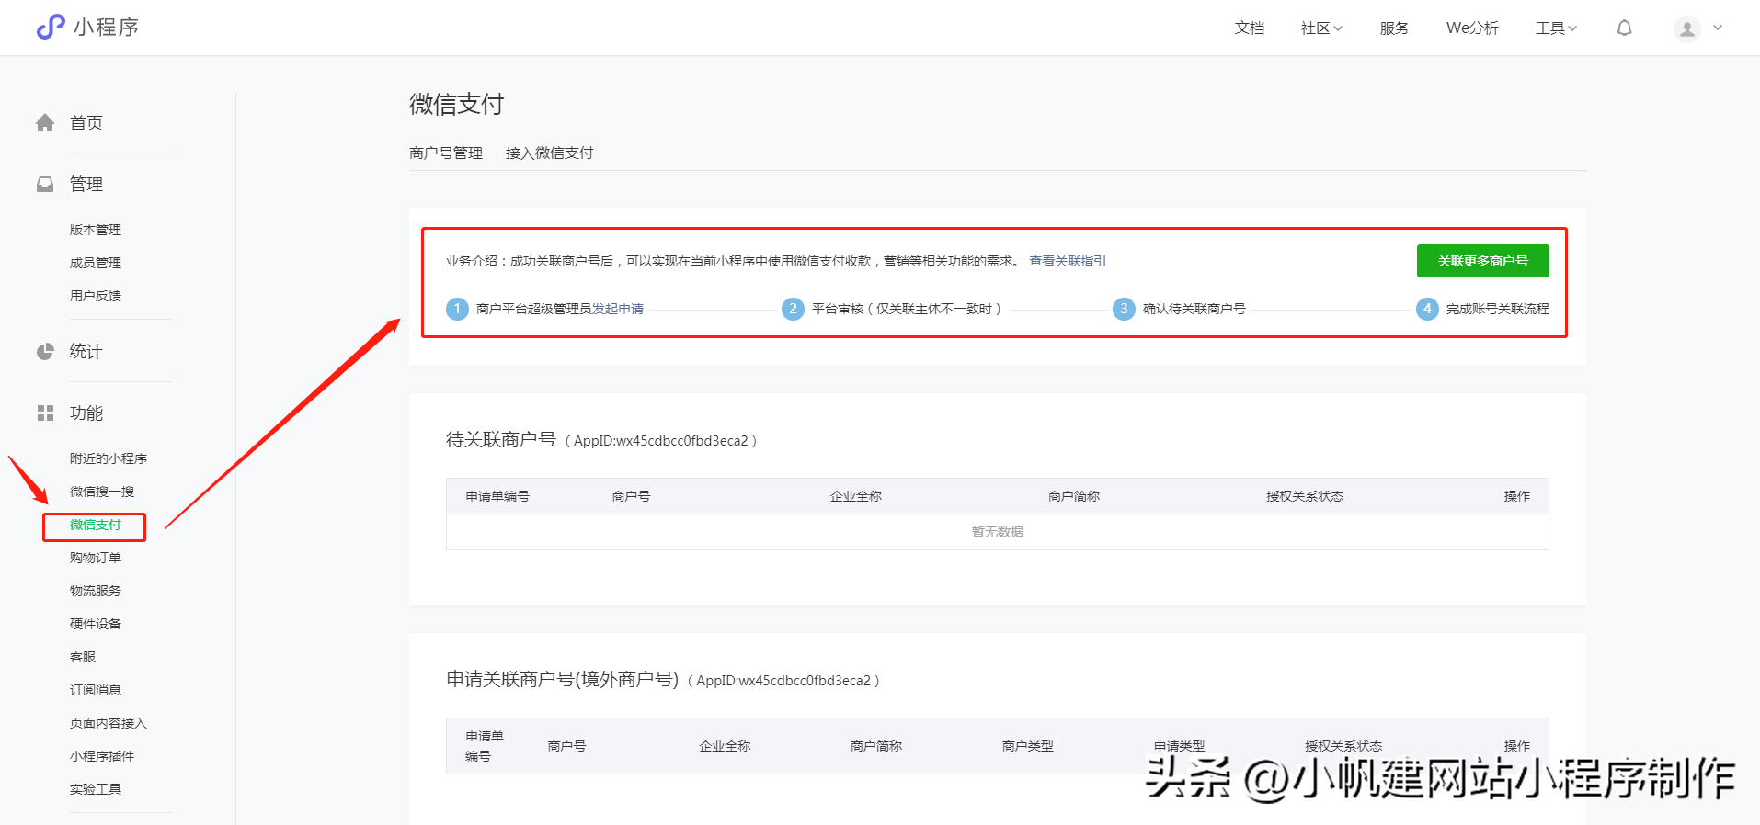The height and width of the screenshot is (825, 1760).
Task: Click the inbox icon beside 管理
Action: [45, 185]
